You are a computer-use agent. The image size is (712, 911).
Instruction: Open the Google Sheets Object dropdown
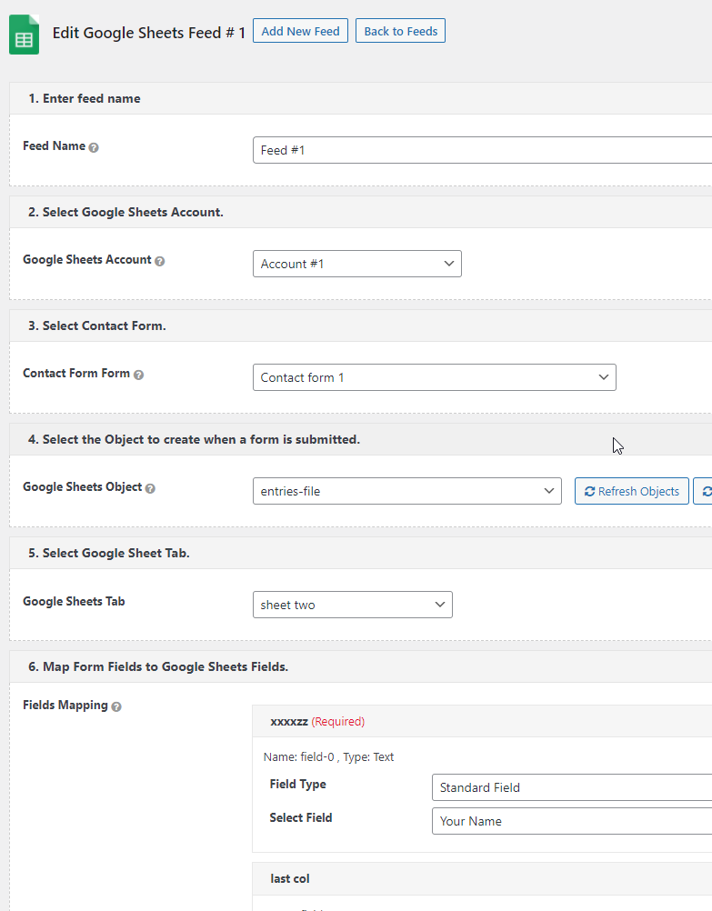point(406,491)
